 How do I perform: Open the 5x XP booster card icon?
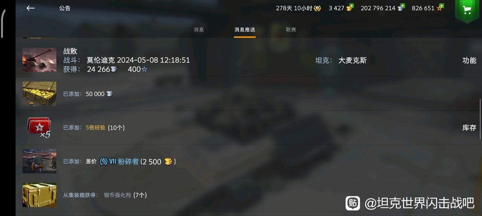pos(39,128)
